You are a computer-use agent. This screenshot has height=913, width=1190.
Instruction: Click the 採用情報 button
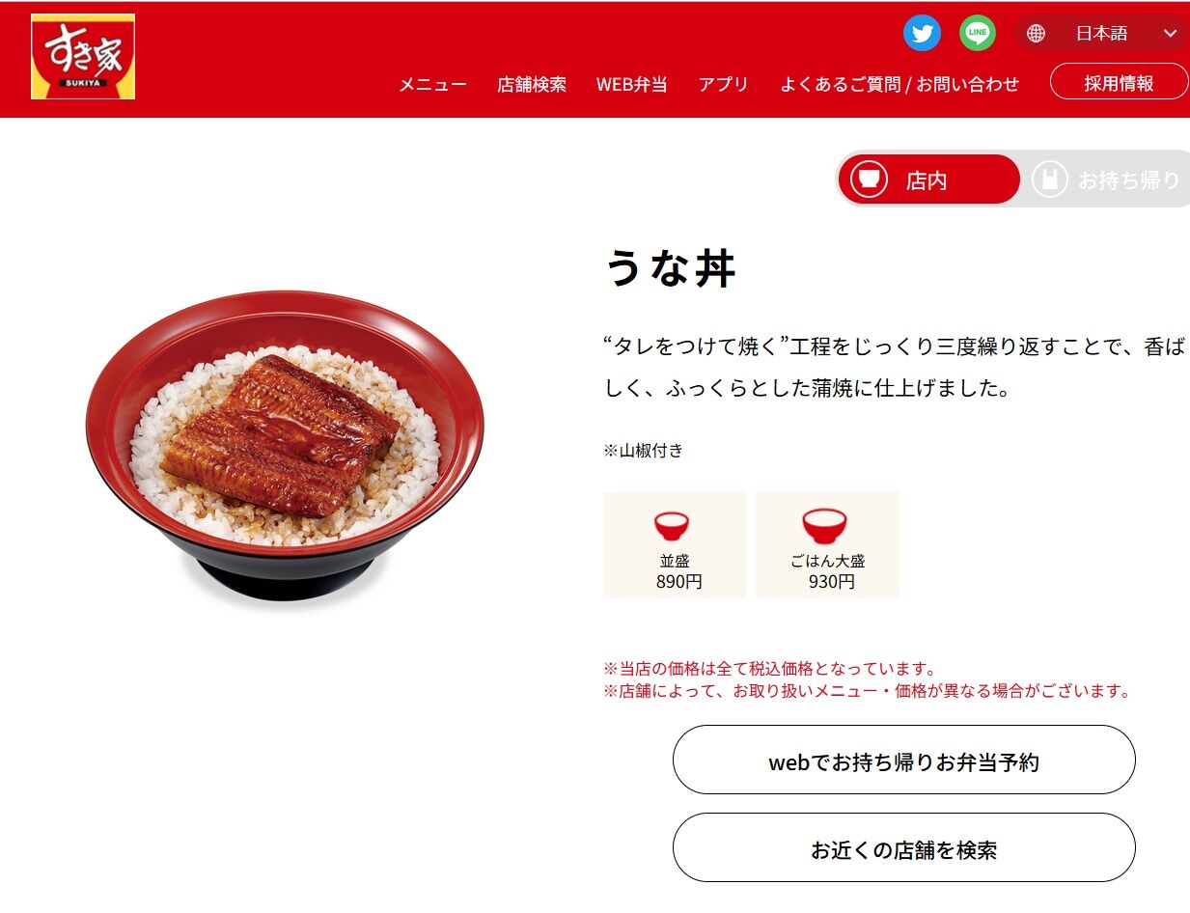(1120, 82)
